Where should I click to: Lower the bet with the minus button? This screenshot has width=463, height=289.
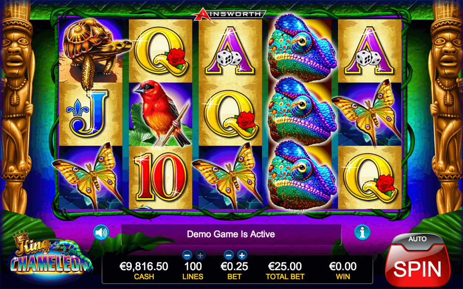pyautogui.click(x=229, y=254)
